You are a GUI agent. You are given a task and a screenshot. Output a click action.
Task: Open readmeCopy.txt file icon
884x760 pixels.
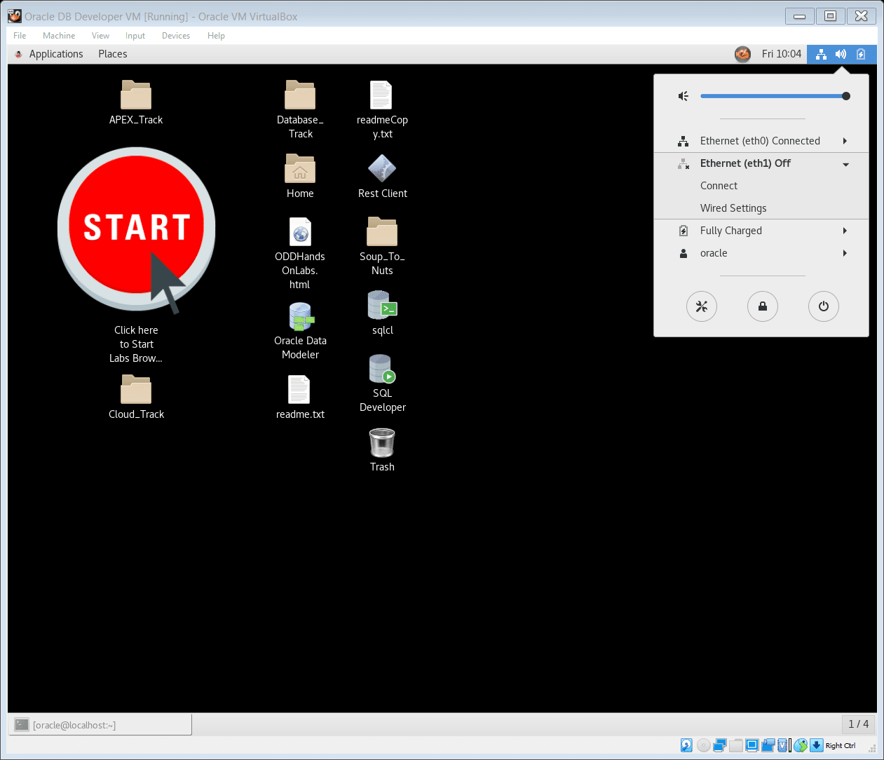381,95
